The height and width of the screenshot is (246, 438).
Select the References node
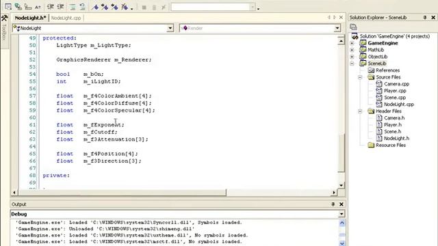387,70
